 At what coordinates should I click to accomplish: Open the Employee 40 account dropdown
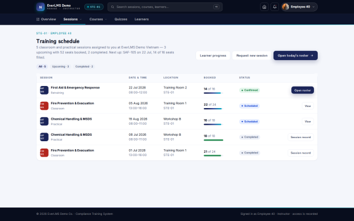pyautogui.click(x=299, y=7)
